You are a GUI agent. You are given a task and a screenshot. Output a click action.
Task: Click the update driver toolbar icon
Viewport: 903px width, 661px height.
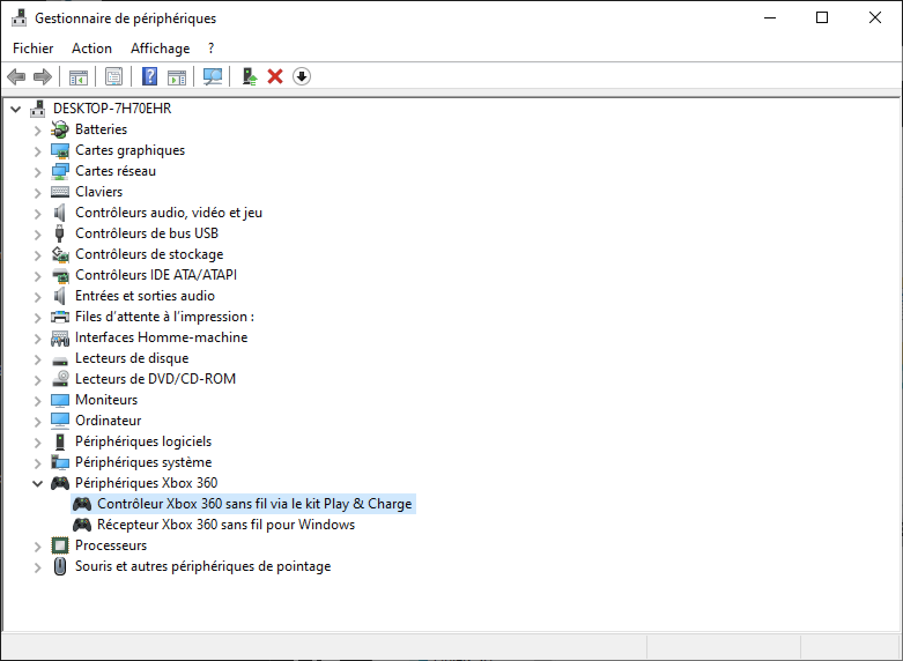[x=249, y=76]
